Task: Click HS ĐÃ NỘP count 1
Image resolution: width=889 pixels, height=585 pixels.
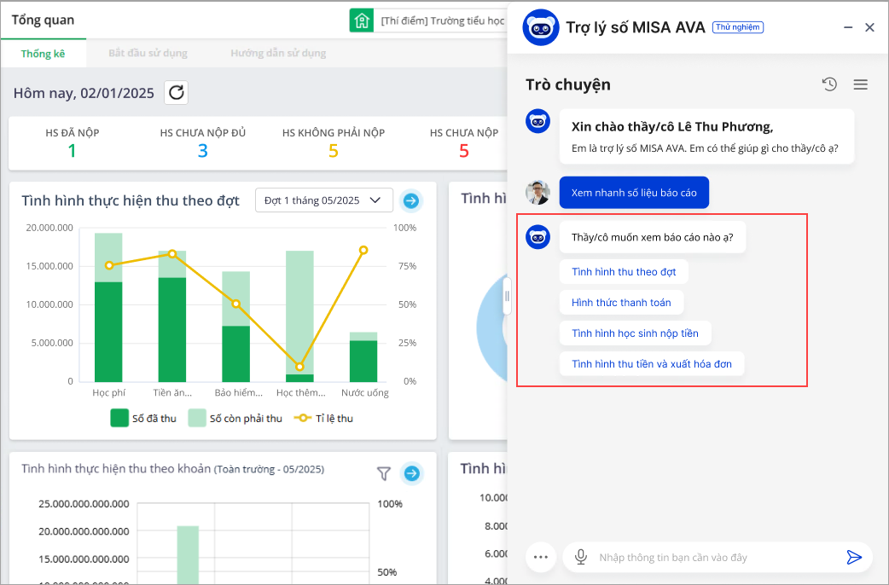Action: point(72,151)
